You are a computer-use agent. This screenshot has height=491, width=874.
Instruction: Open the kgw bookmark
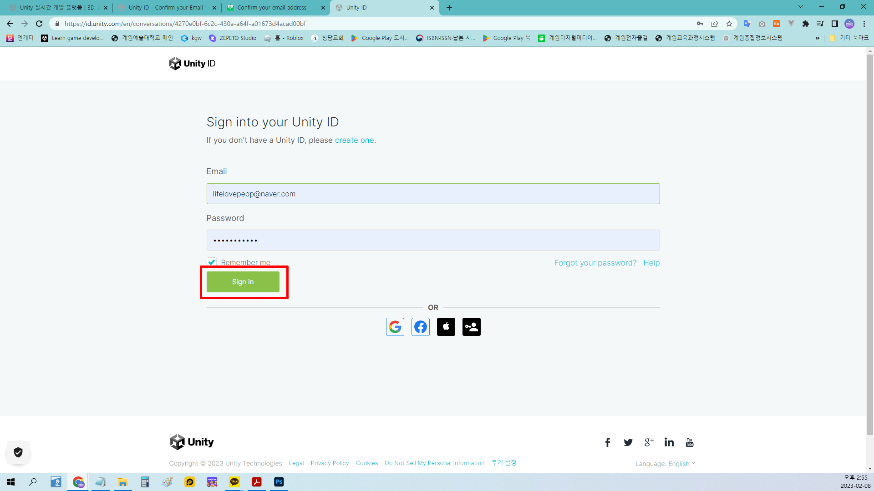(191, 38)
